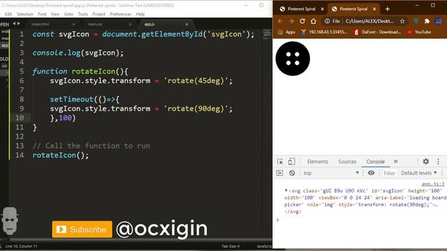Reload the Pinterest Spiral page

click(302, 21)
